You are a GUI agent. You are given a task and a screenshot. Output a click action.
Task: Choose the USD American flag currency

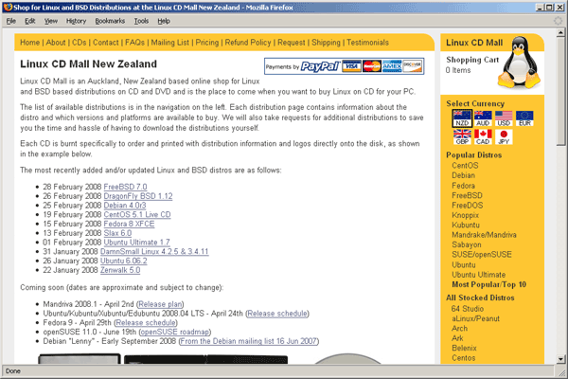pos(504,118)
